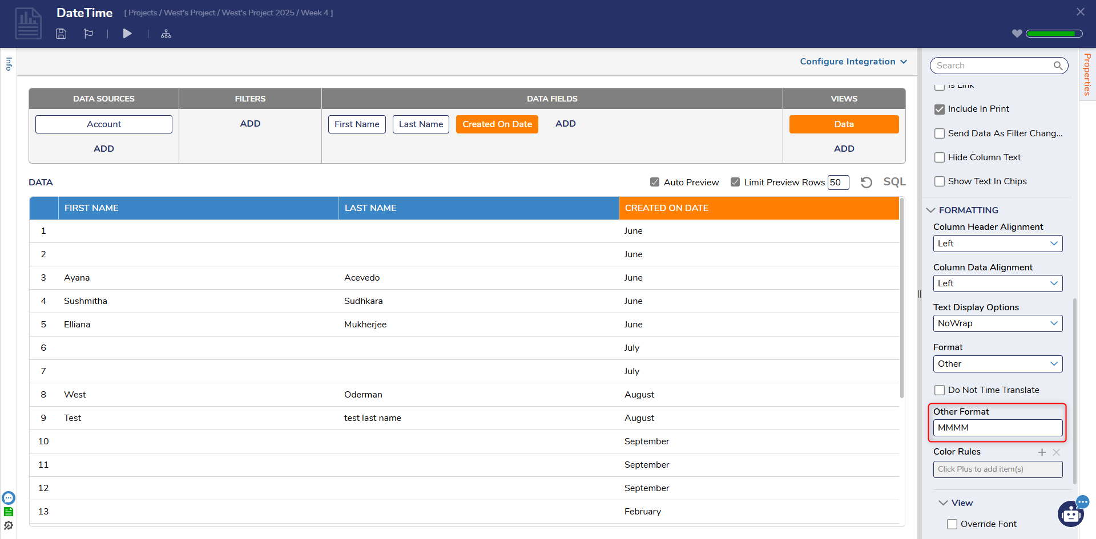Viewport: 1096px width, 539px height.
Task: Click the flag icon in toolbar
Action: point(88,34)
